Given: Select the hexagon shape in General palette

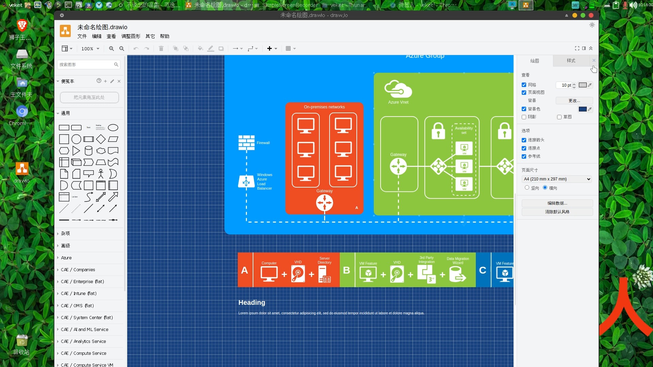Looking at the screenshot, I should pyautogui.click(x=64, y=151).
